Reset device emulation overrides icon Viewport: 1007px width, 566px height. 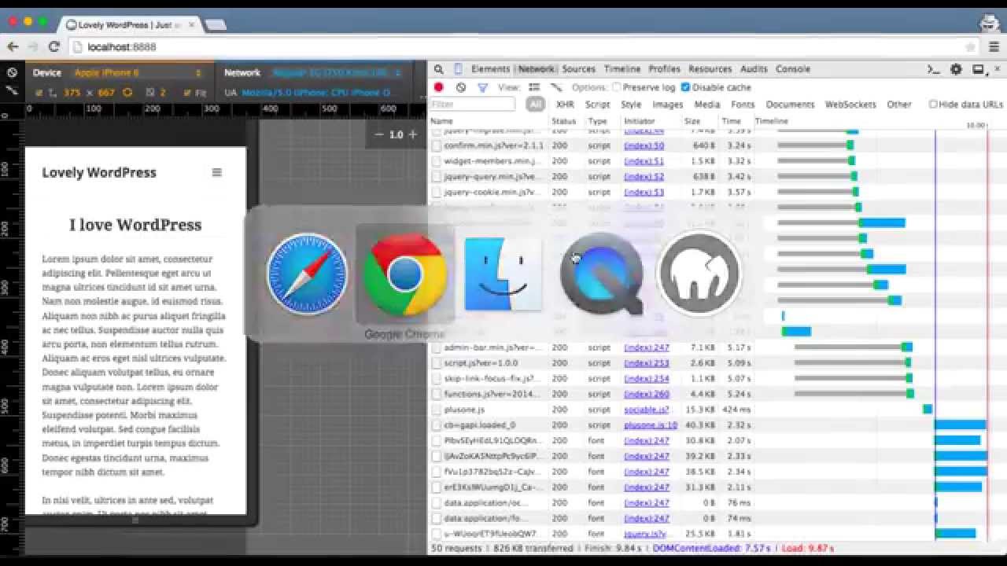pyautogui.click(x=12, y=72)
